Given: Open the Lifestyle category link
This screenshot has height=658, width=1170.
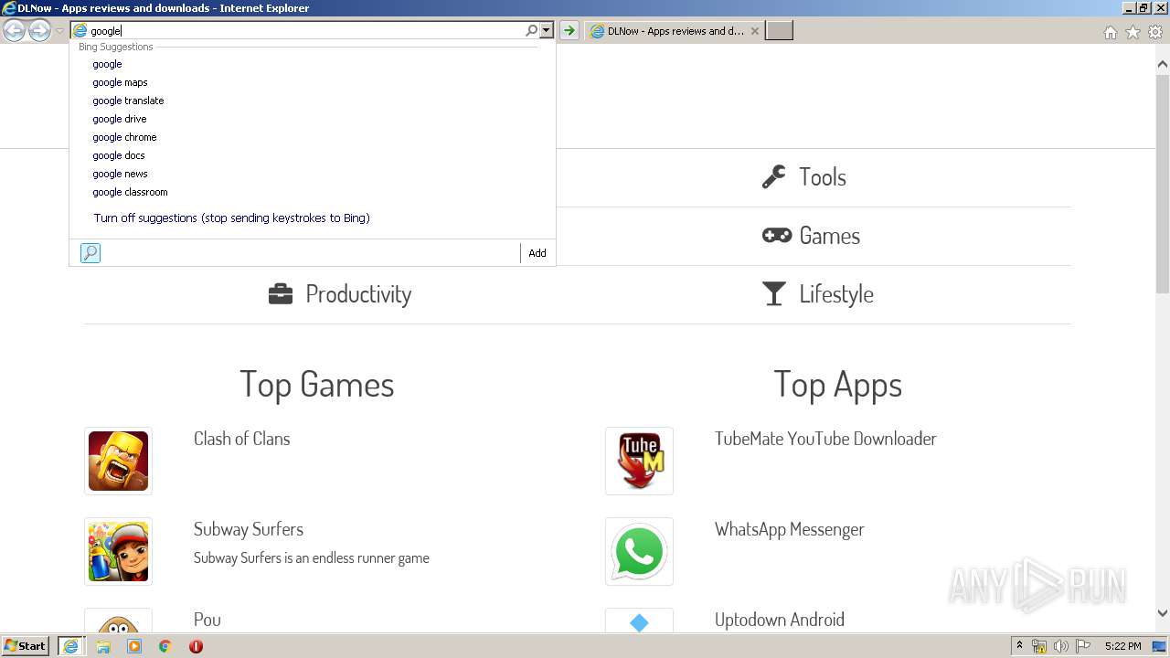Looking at the screenshot, I should click(836, 294).
